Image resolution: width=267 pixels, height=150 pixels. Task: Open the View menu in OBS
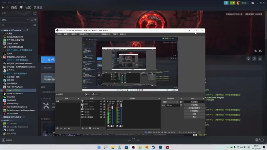click(74, 34)
